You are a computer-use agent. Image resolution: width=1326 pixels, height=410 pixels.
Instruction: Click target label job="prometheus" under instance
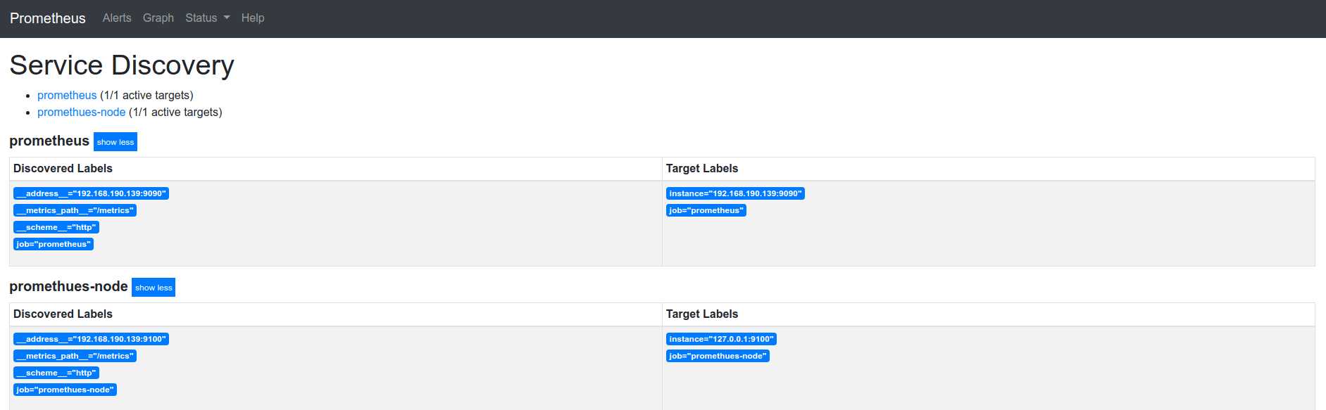coord(706,210)
